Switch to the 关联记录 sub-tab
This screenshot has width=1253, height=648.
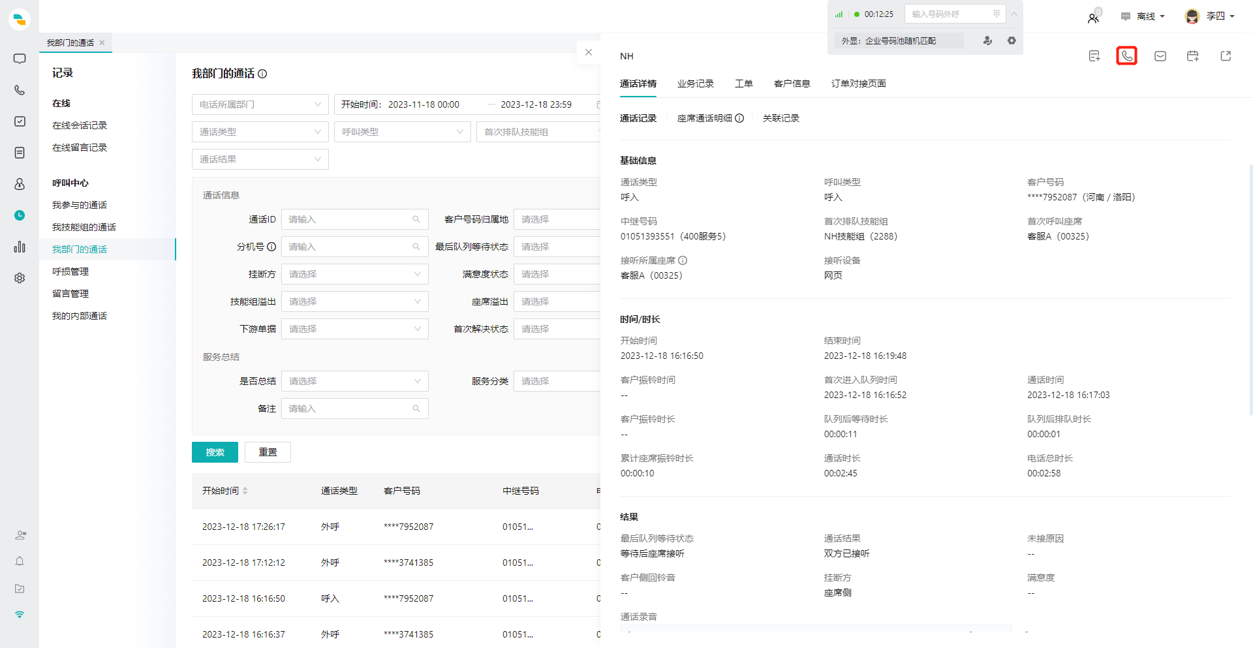(x=781, y=118)
